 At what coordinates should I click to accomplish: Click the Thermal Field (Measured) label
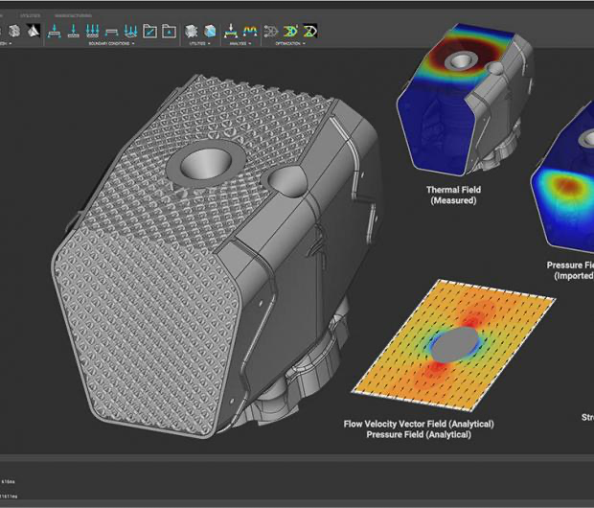click(453, 196)
